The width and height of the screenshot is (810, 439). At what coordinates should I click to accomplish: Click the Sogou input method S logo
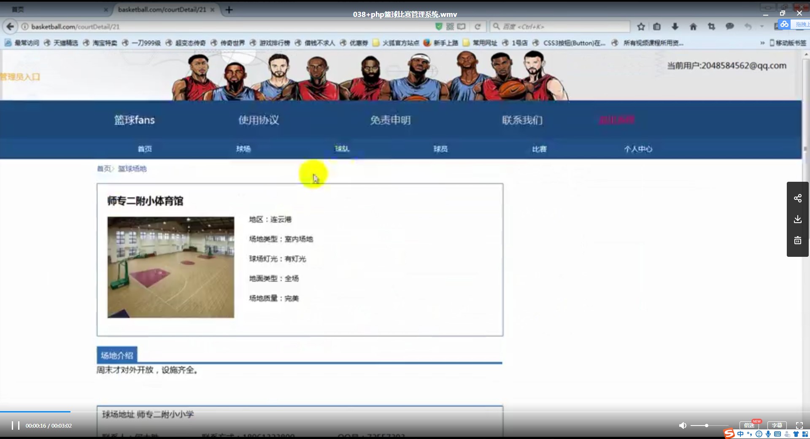click(x=729, y=434)
